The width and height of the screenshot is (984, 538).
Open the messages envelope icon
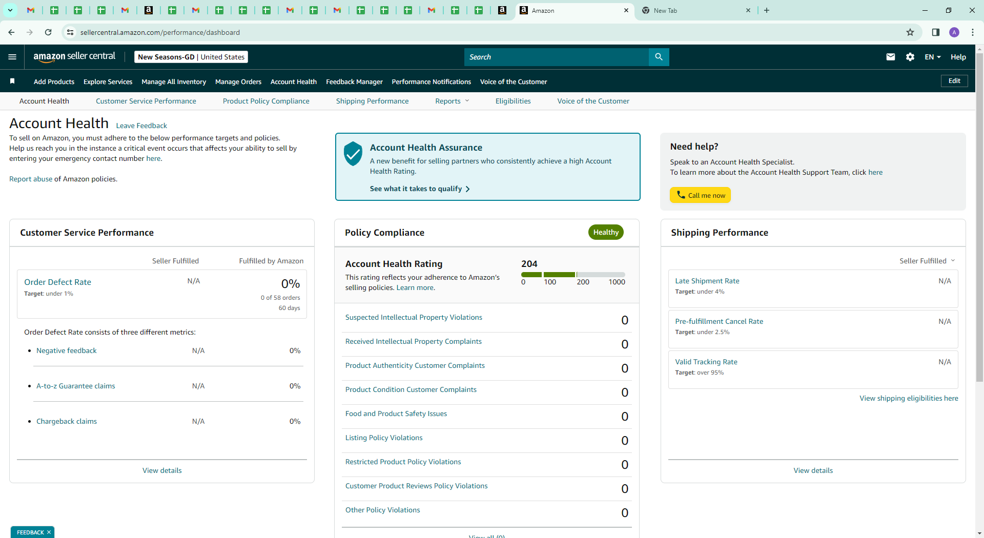(x=891, y=57)
